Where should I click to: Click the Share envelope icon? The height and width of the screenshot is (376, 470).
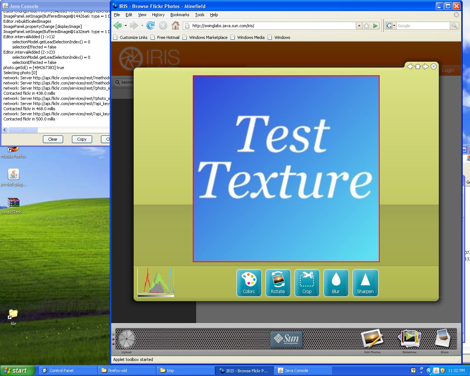click(444, 339)
